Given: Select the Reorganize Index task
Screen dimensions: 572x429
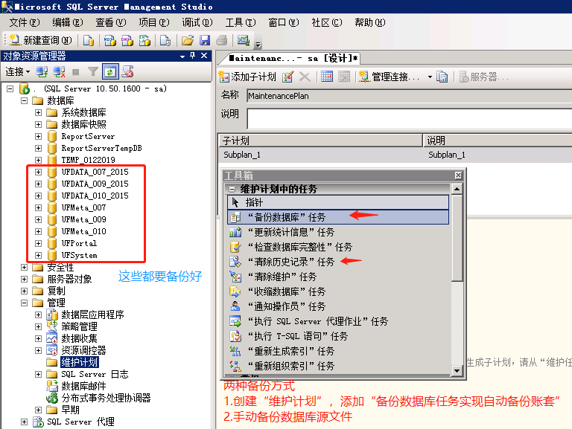Looking at the screenshot, I should coord(338,366).
